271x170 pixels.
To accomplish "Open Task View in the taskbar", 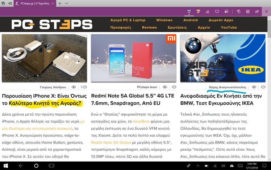I will pyautogui.click(x=51, y=166).
